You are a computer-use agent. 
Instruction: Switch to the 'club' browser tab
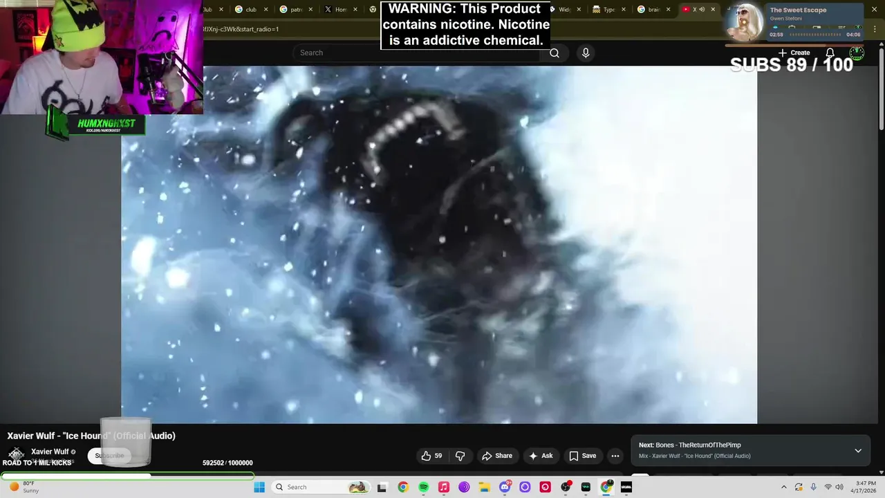pos(249,10)
